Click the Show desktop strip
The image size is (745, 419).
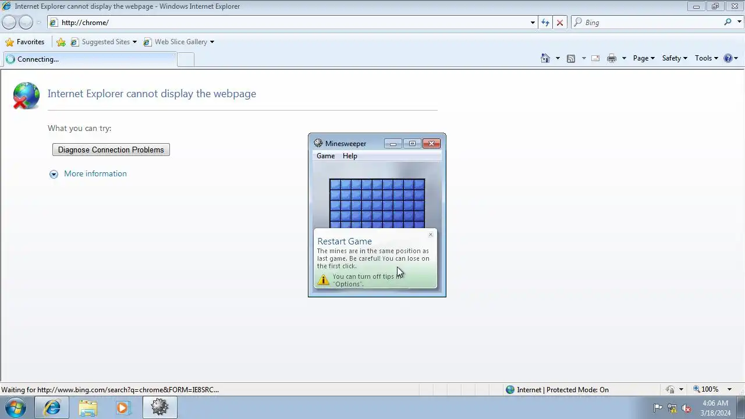pyautogui.click(x=741, y=407)
